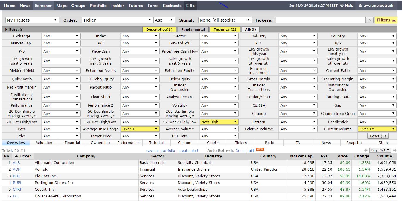Open Futures in the top navigation
This screenshot has width=402, height=201.
coord(136,6)
